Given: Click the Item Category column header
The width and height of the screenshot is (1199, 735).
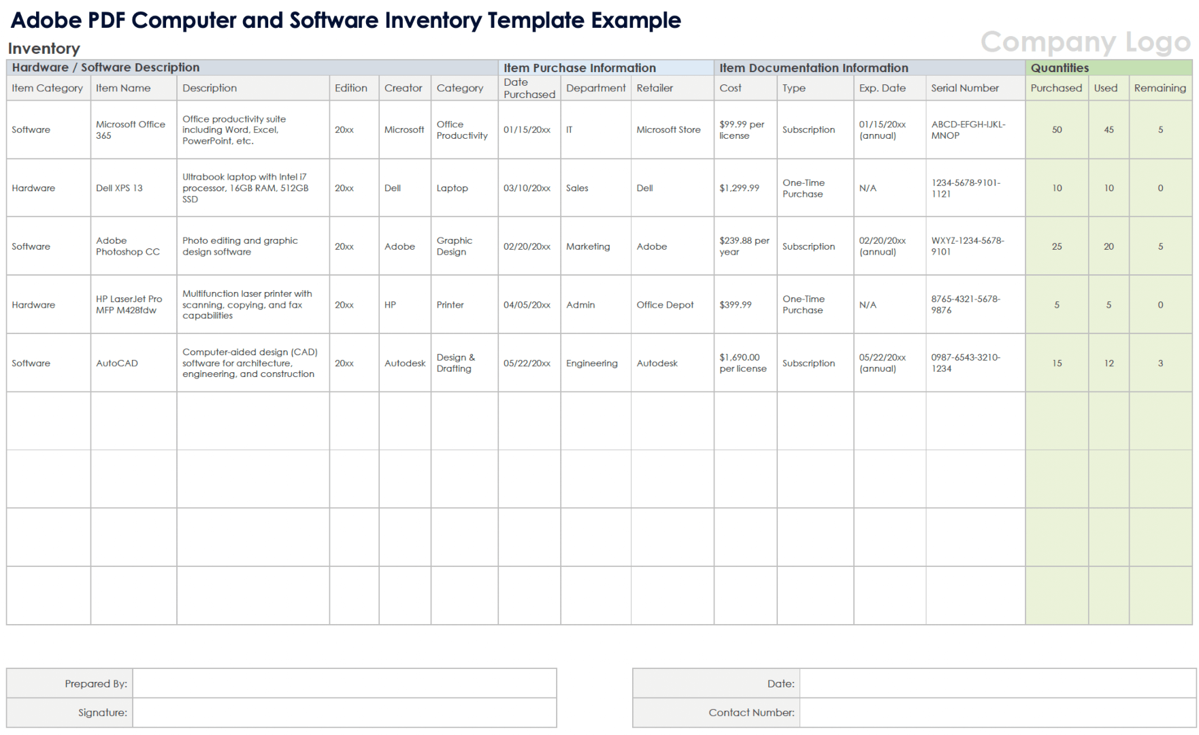Looking at the screenshot, I should [x=48, y=88].
